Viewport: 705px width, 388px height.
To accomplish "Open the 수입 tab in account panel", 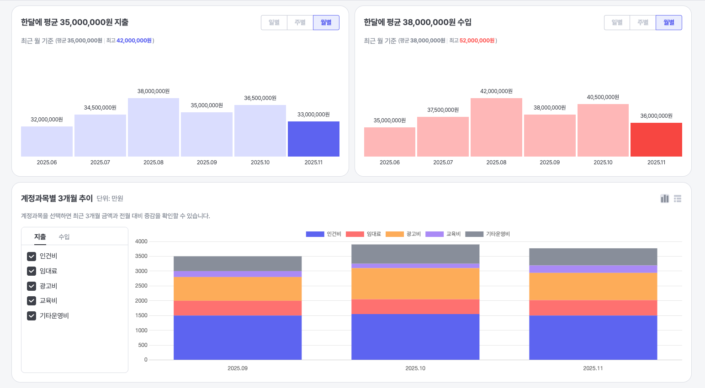I will [64, 237].
